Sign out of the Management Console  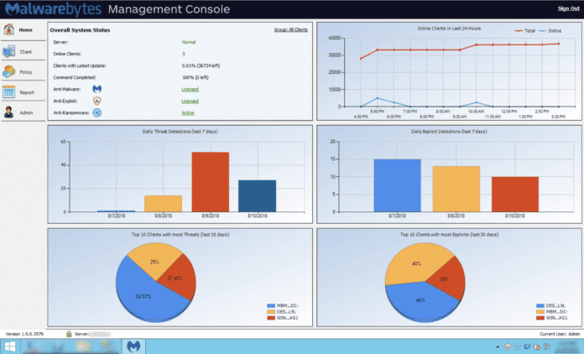click(x=568, y=8)
